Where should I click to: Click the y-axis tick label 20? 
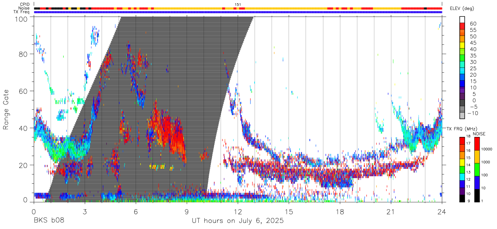click(24, 165)
